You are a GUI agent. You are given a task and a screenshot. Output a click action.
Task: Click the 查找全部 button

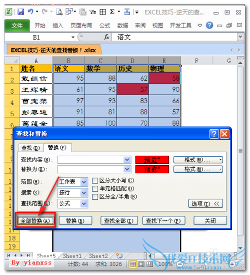(119, 220)
